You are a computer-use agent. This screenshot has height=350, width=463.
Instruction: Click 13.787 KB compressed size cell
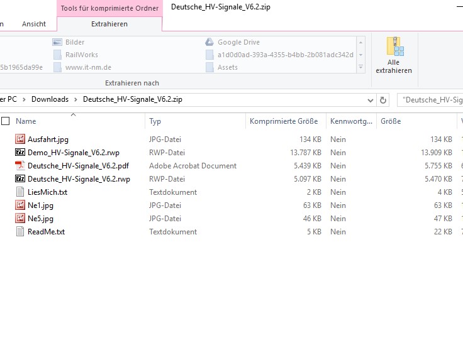click(305, 153)
